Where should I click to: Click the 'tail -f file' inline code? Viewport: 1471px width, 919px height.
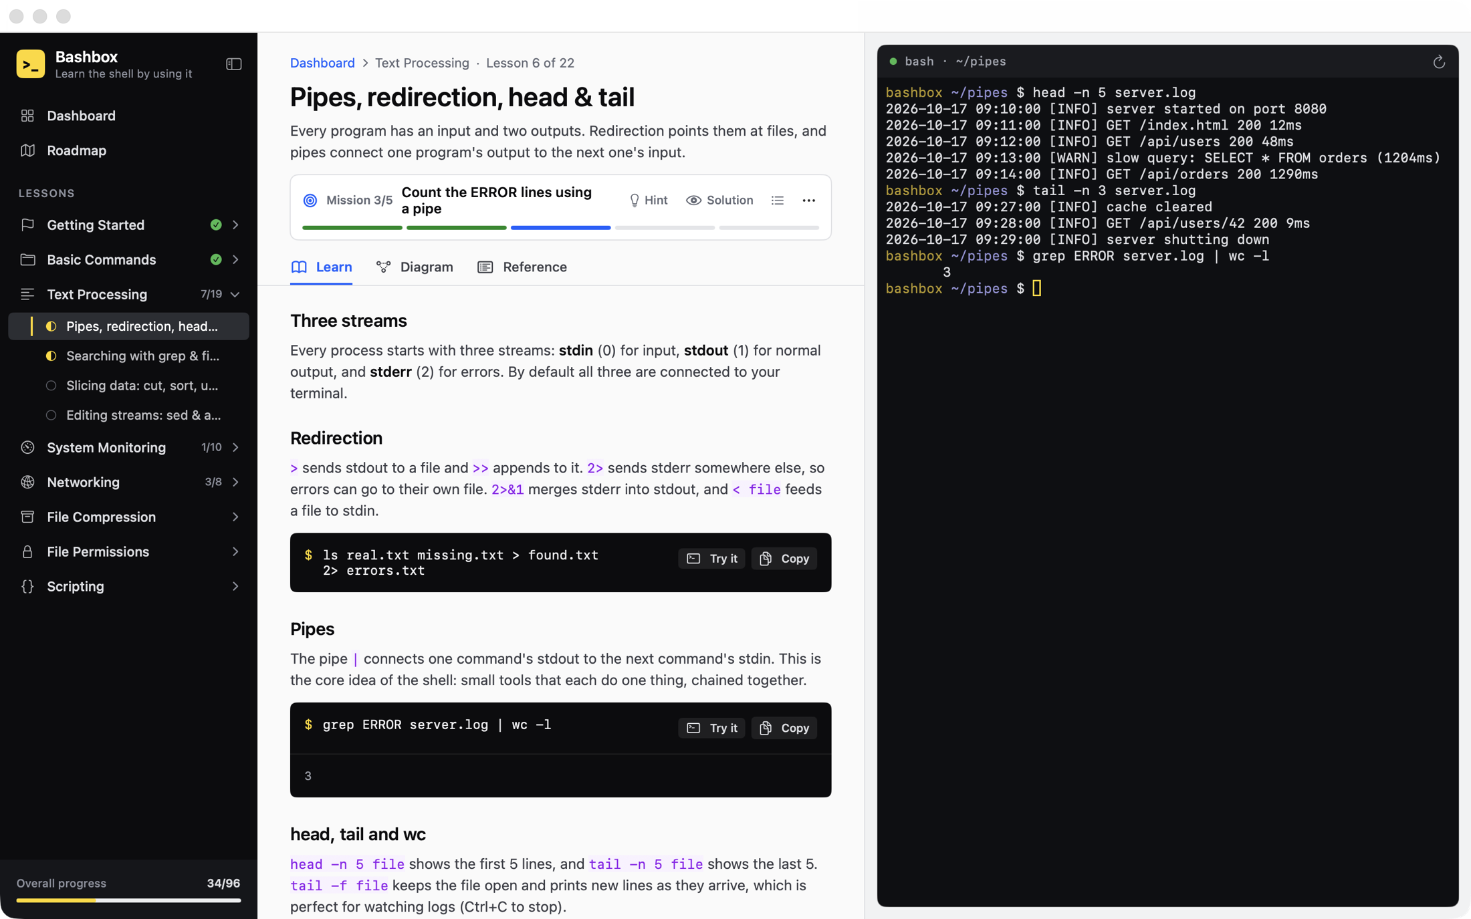click(339, 886)
